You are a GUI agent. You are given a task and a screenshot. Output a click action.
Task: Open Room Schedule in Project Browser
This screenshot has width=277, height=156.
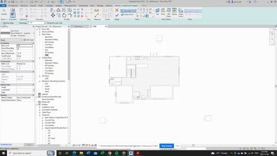click(48, 99)
